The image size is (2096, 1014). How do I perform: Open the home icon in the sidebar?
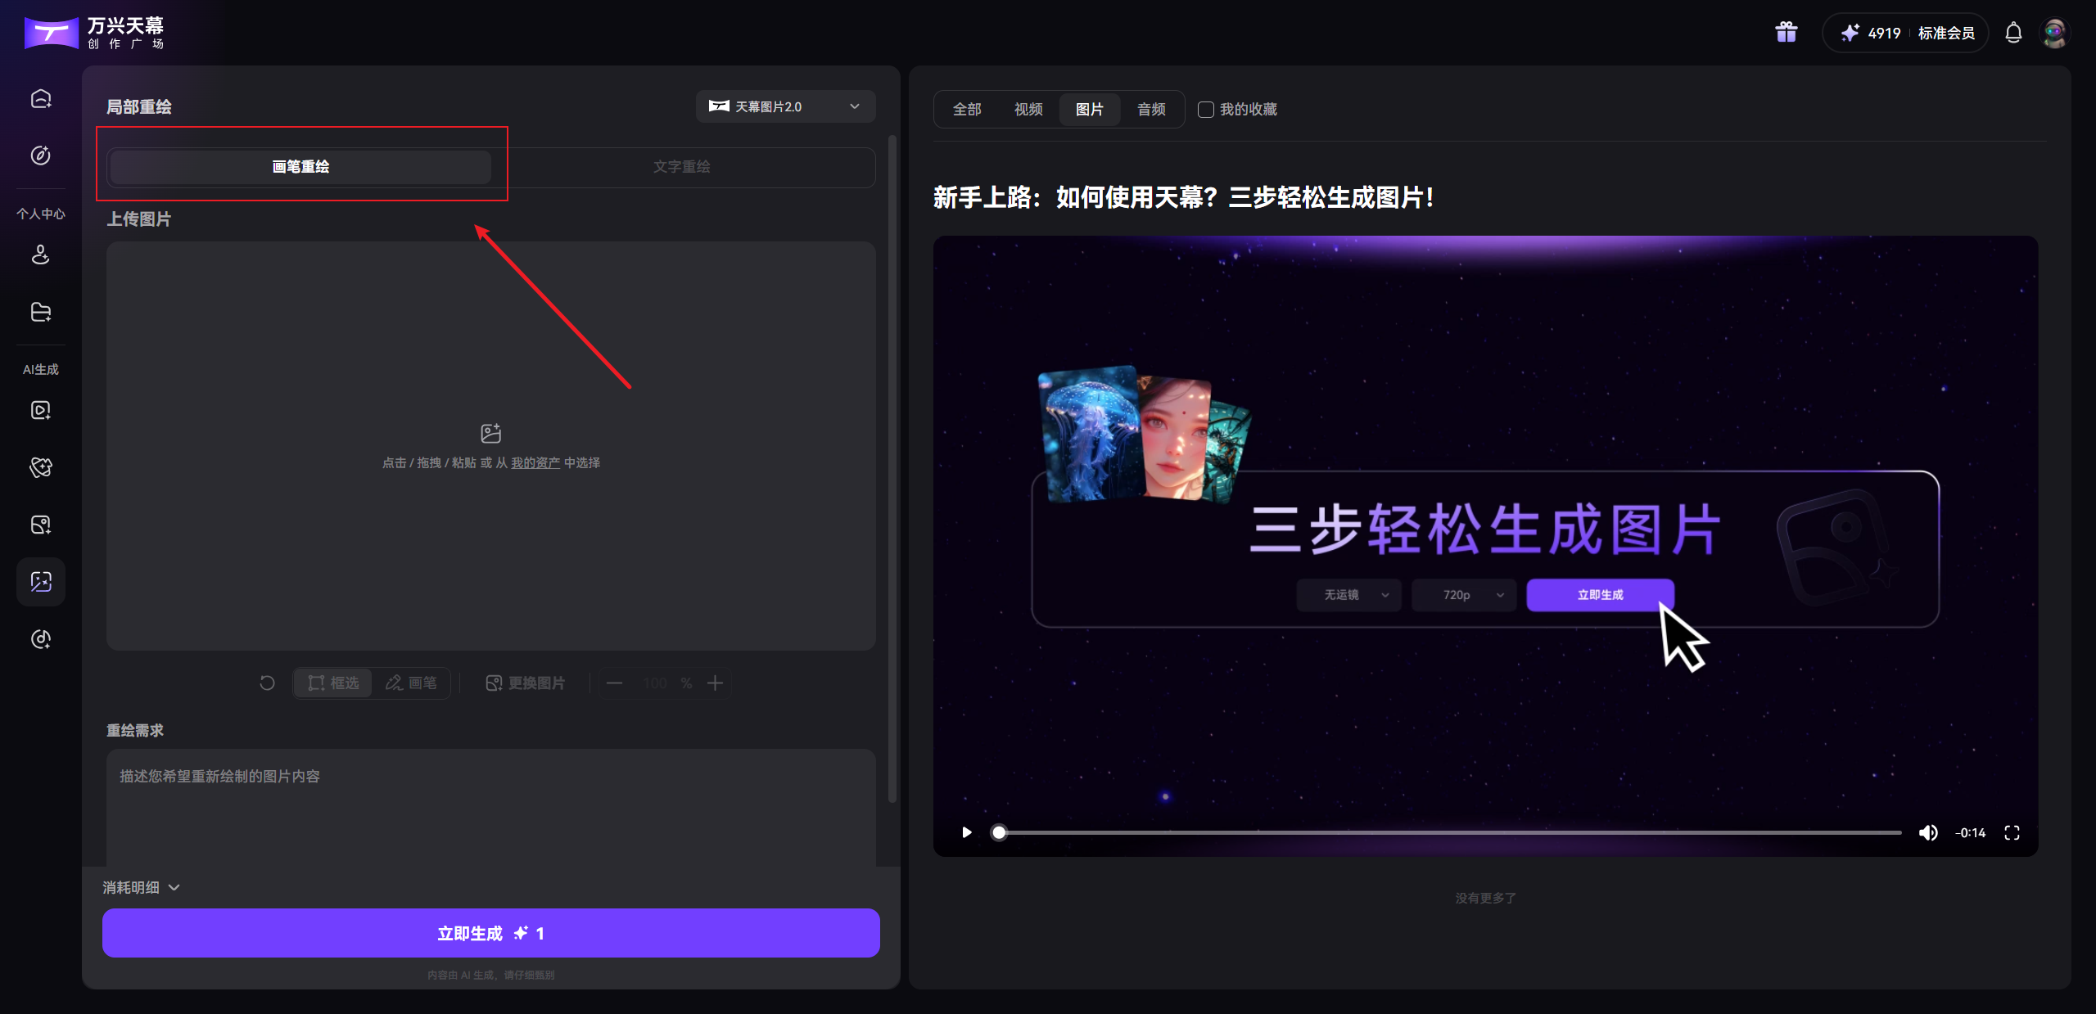tap(40, 98)
